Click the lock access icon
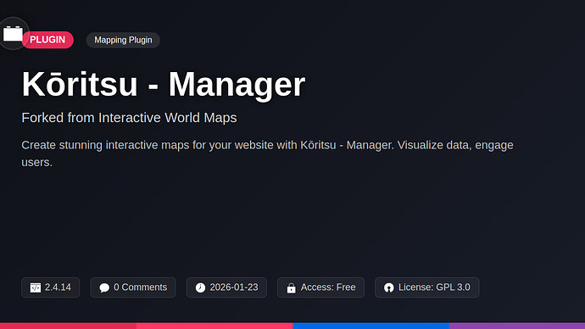585x329 pixels. [292, 287]
